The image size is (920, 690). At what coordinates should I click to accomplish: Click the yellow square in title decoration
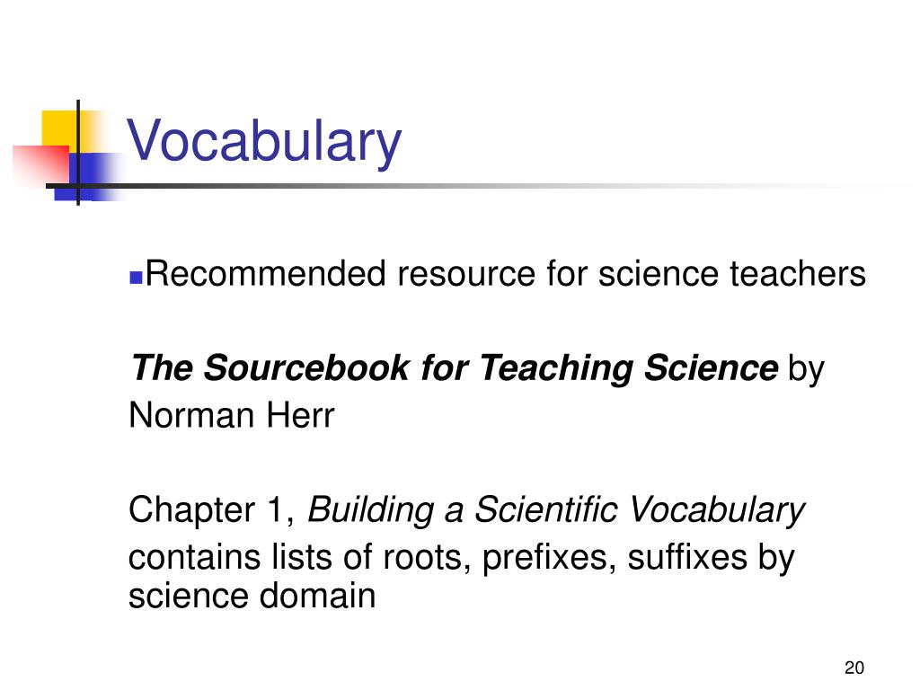click(x=60, y=128)
